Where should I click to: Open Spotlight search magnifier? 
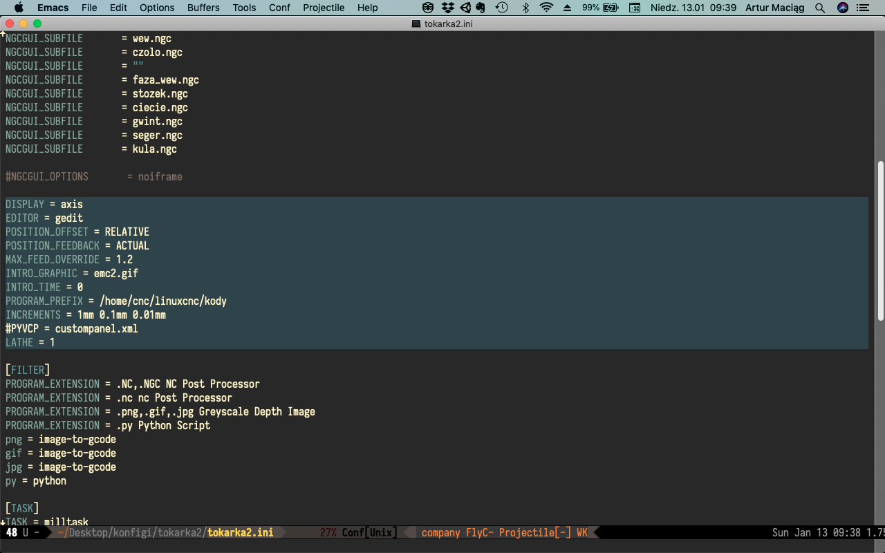coord(820,8)
